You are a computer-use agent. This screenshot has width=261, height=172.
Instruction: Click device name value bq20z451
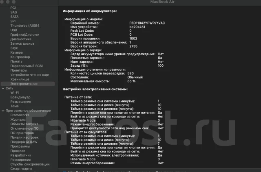[137, 27]
